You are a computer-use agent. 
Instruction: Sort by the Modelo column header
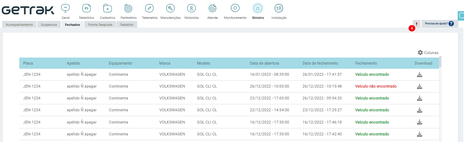204,63
